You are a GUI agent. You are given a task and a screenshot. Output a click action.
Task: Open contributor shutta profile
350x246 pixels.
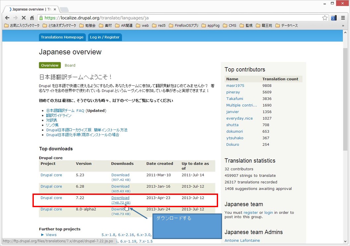coord(232,125)
